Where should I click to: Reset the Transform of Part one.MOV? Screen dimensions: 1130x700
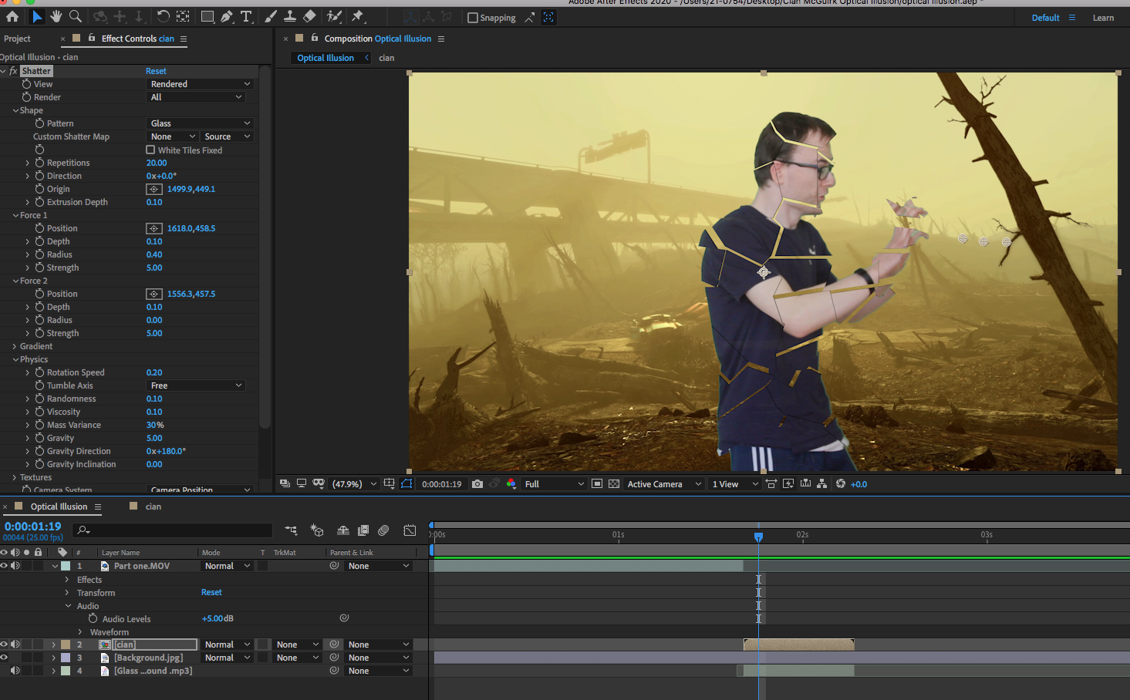pos(211,592)
